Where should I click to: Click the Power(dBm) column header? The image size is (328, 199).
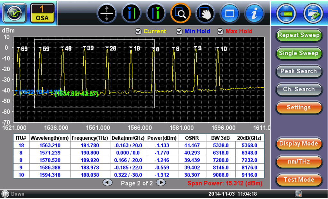pos(162,138)
